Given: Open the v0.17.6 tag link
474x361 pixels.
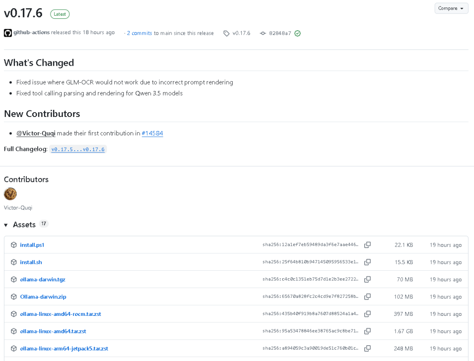Looking at the screenshot, I should pos(241,33).
